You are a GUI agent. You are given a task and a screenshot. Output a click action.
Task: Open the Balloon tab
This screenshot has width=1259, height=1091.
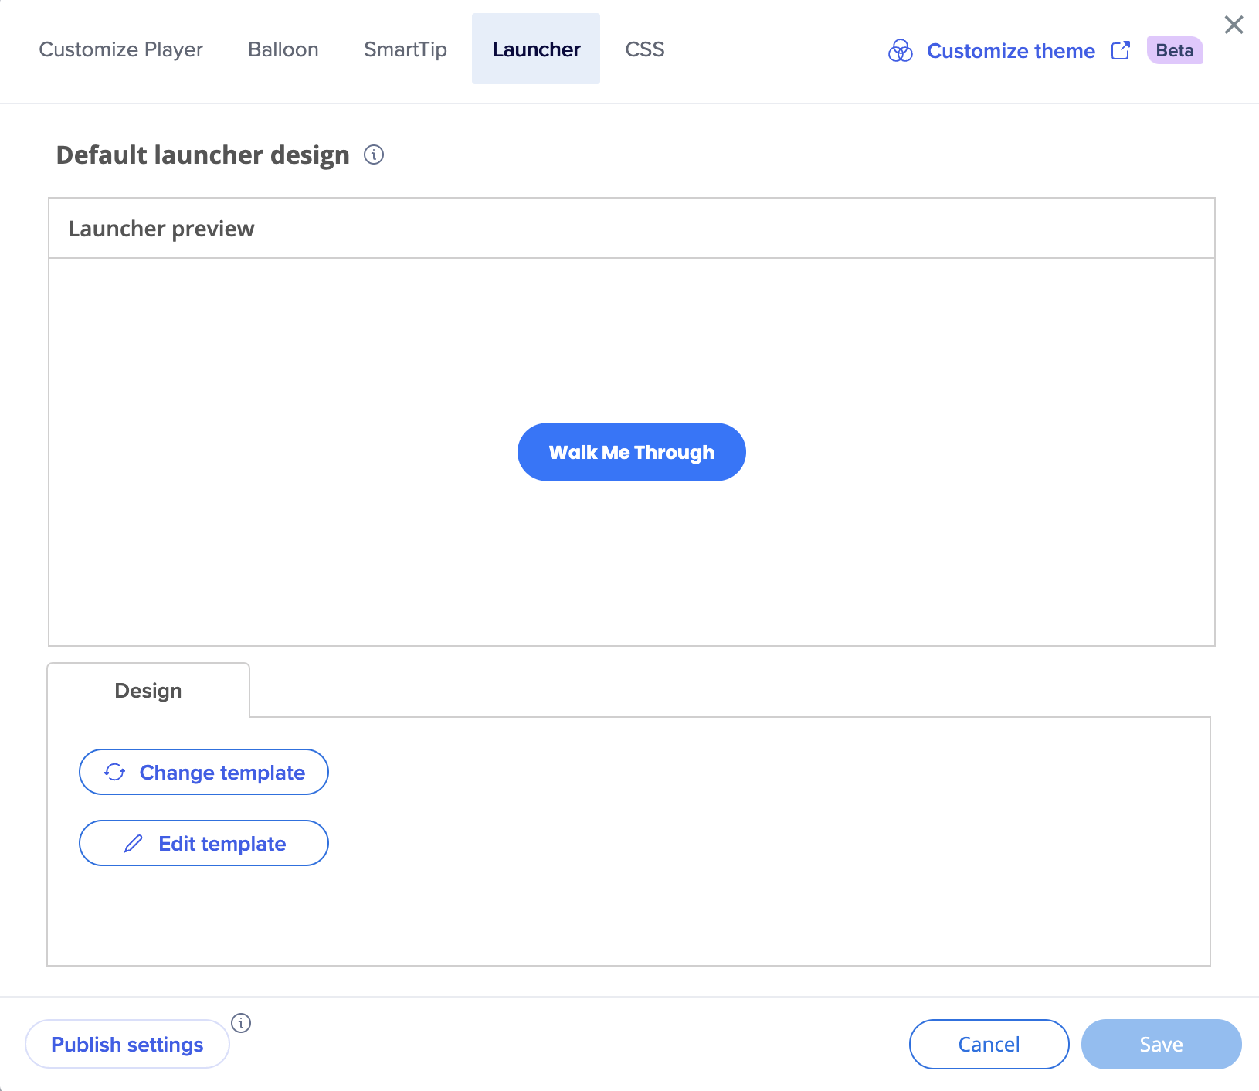click(x=283, y=49)
